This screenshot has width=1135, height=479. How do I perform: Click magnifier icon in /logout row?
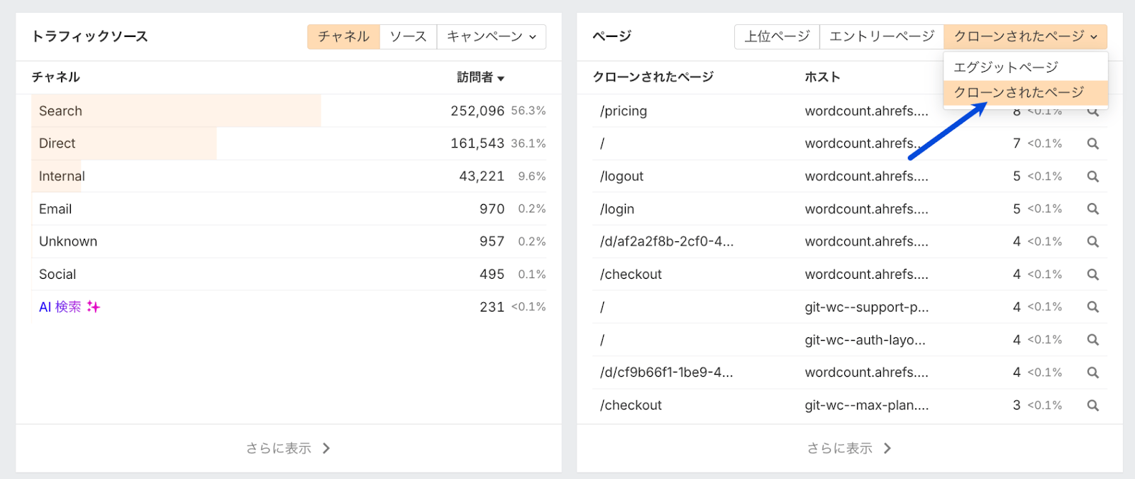pos(1092,177)
